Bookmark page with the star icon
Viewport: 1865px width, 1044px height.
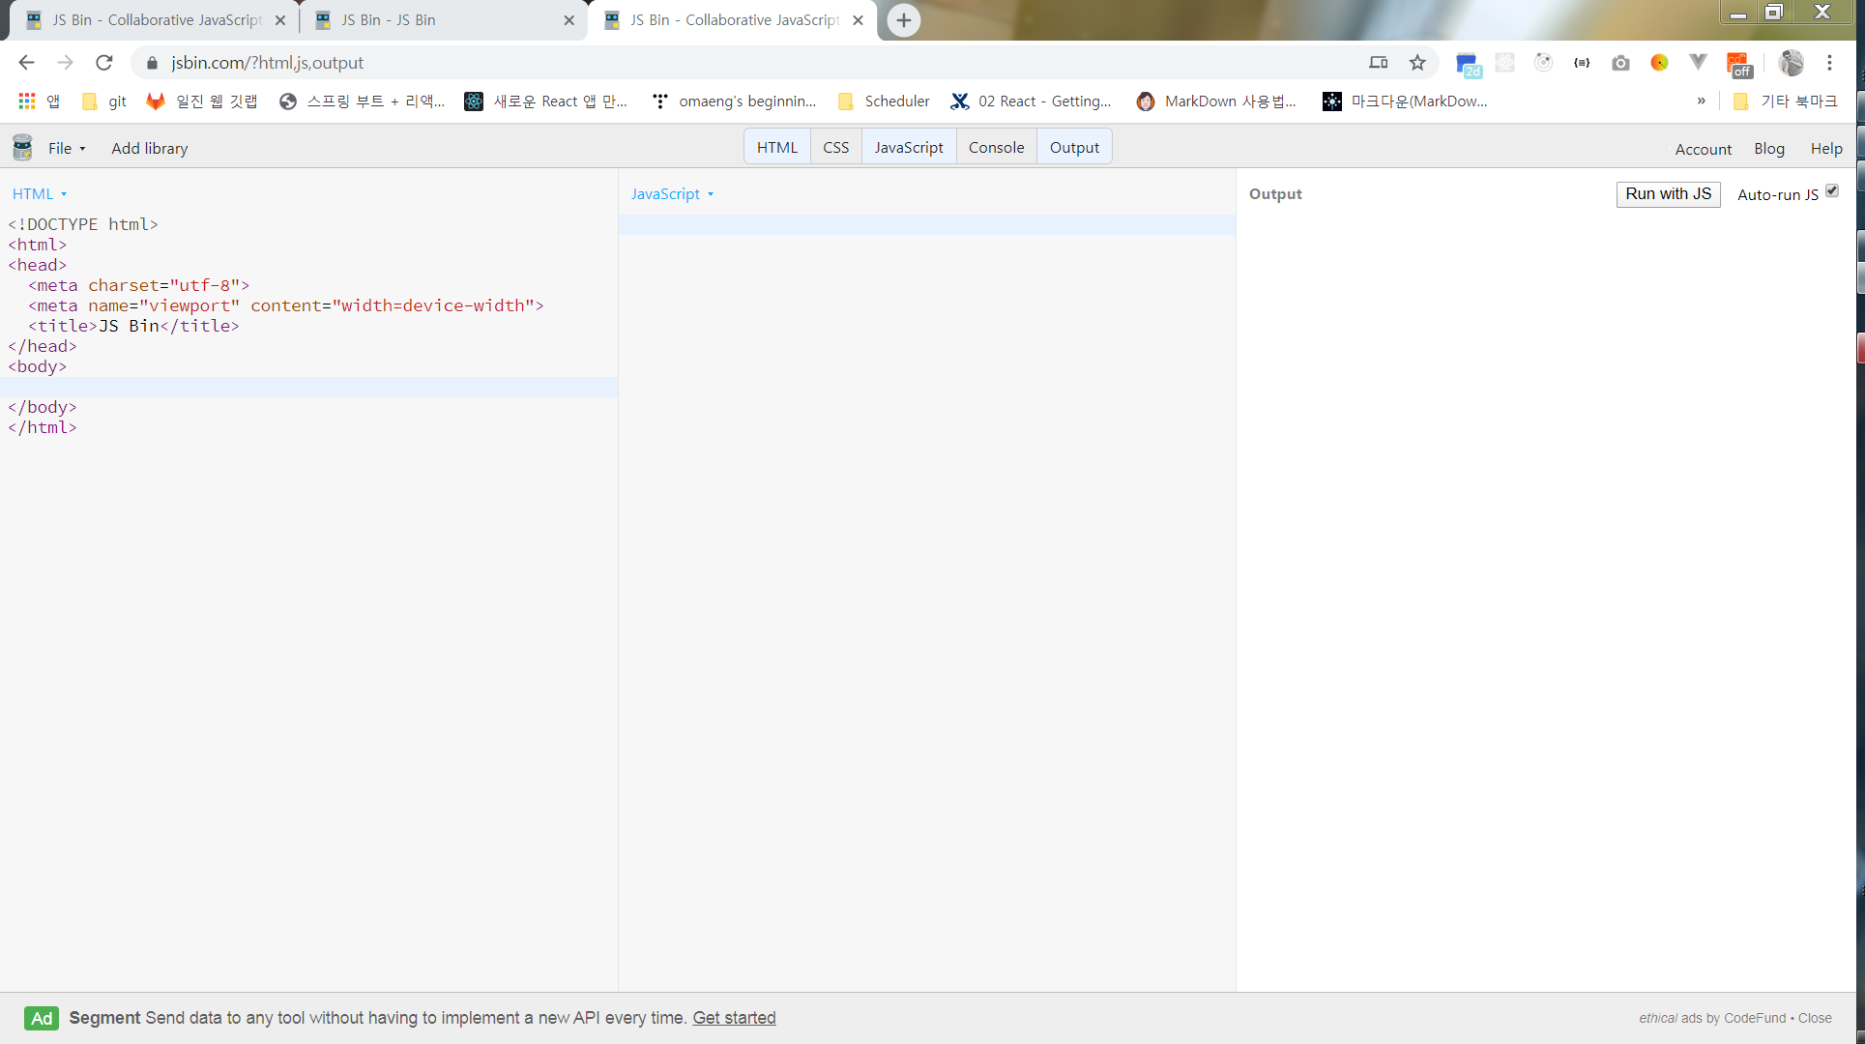(x=1417, y=63)
